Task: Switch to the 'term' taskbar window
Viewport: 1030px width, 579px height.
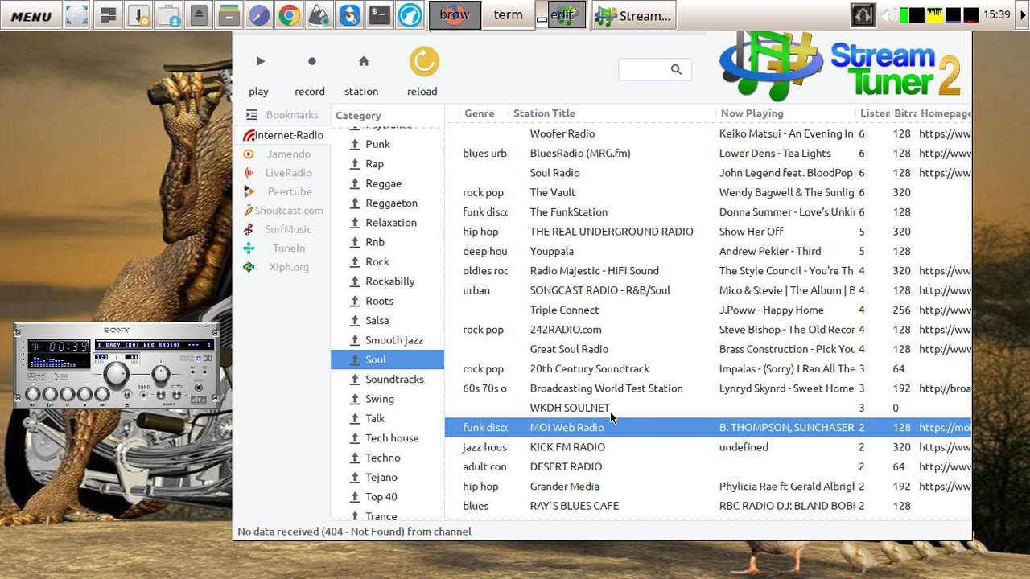Action: (508, 14)
